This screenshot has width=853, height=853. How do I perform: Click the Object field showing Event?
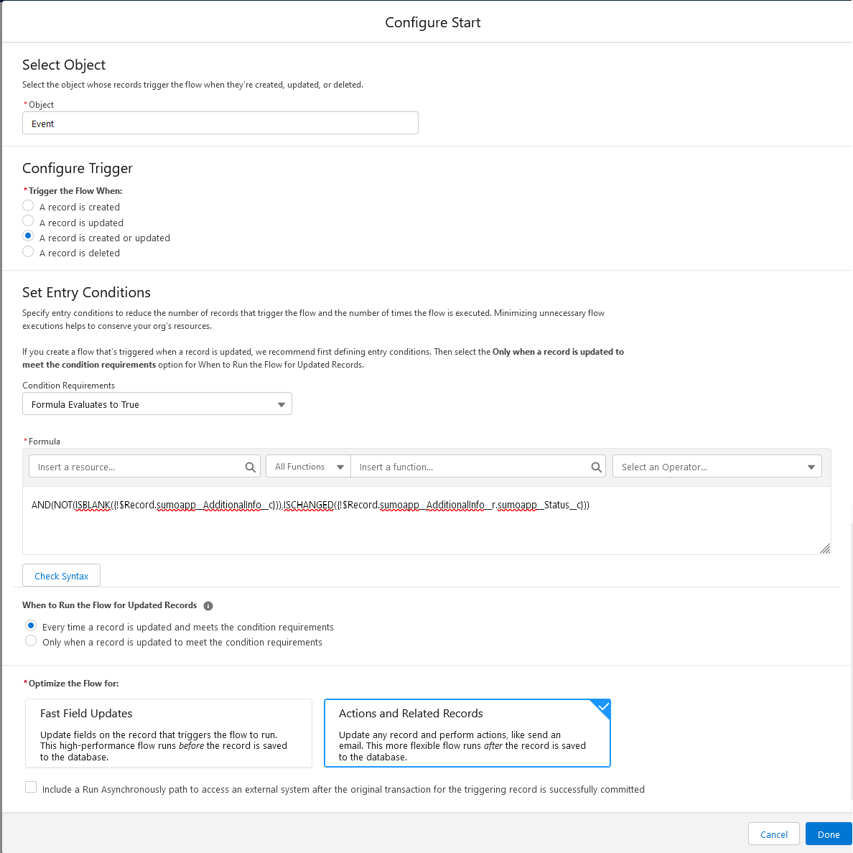(220, 123)
